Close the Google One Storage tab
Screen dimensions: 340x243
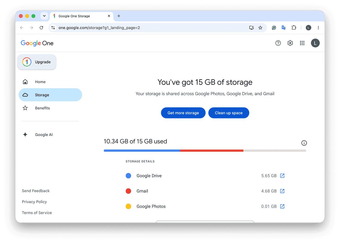click(109, 16)
